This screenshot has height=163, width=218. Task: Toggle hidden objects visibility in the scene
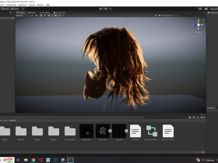pos(56,15)
